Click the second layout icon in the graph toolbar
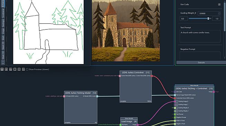The height and width of the screenshot is (126, 226). 6,69
